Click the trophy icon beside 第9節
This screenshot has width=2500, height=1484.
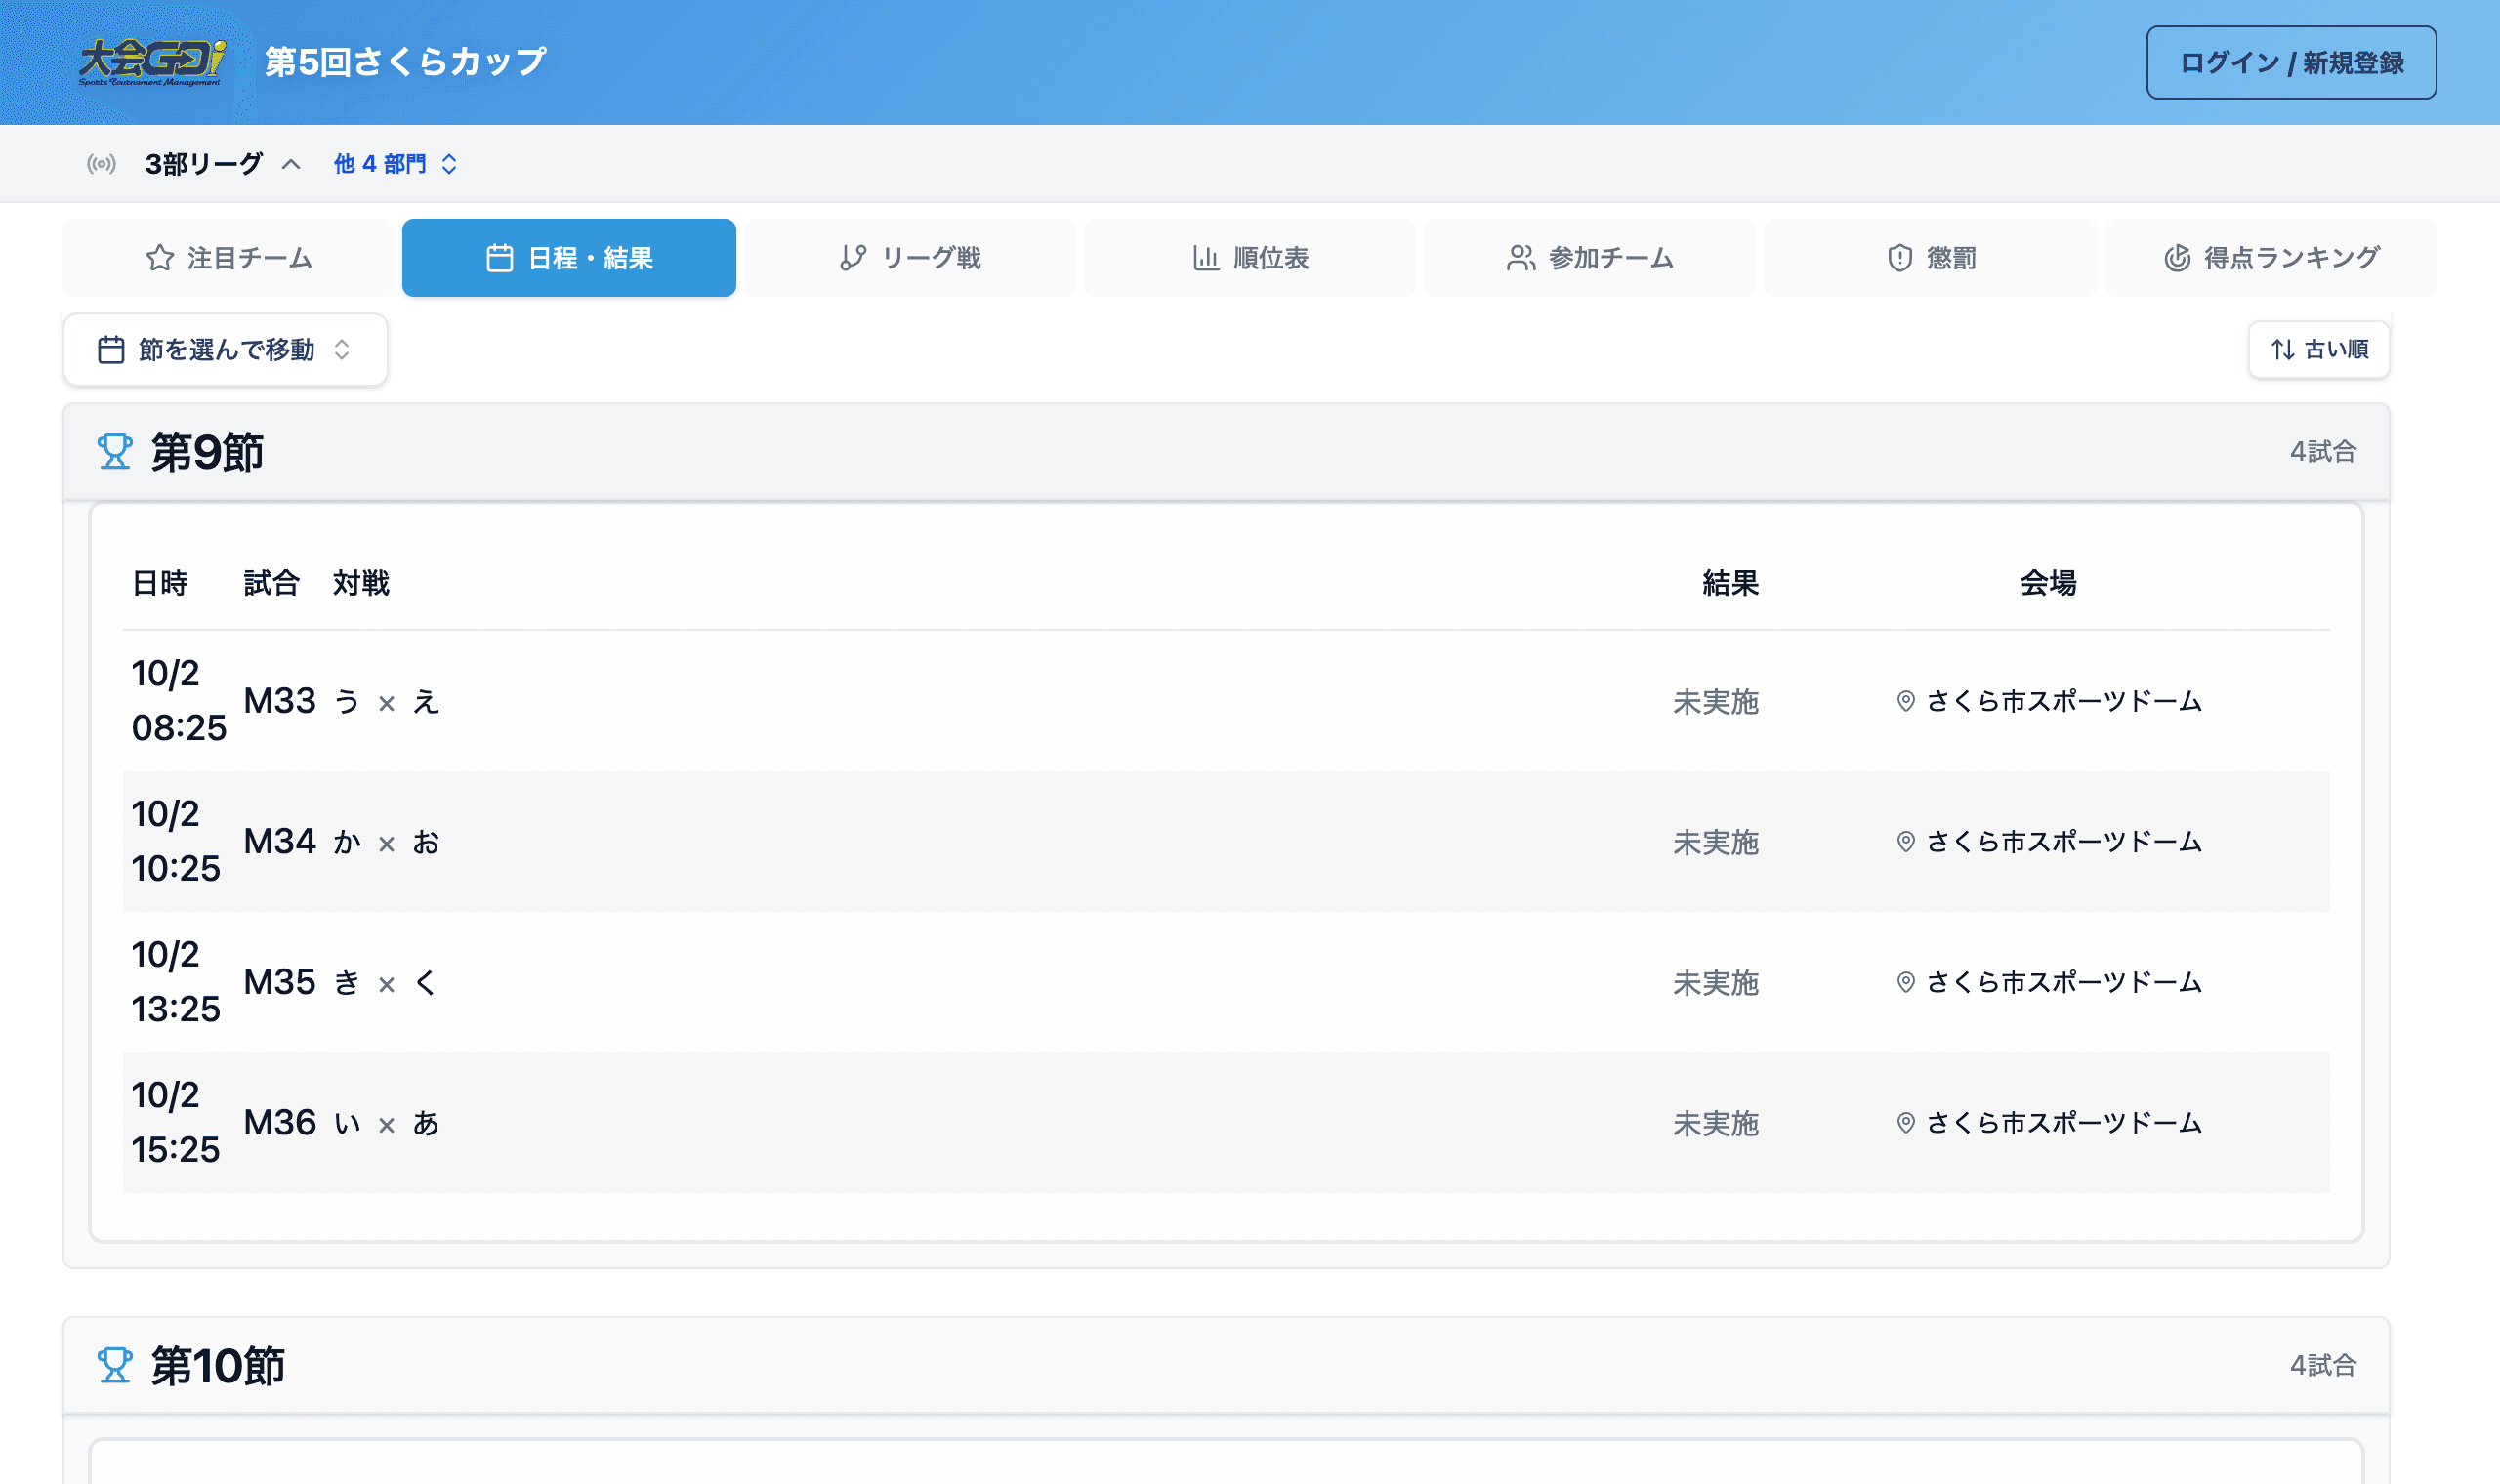(115, 451)
